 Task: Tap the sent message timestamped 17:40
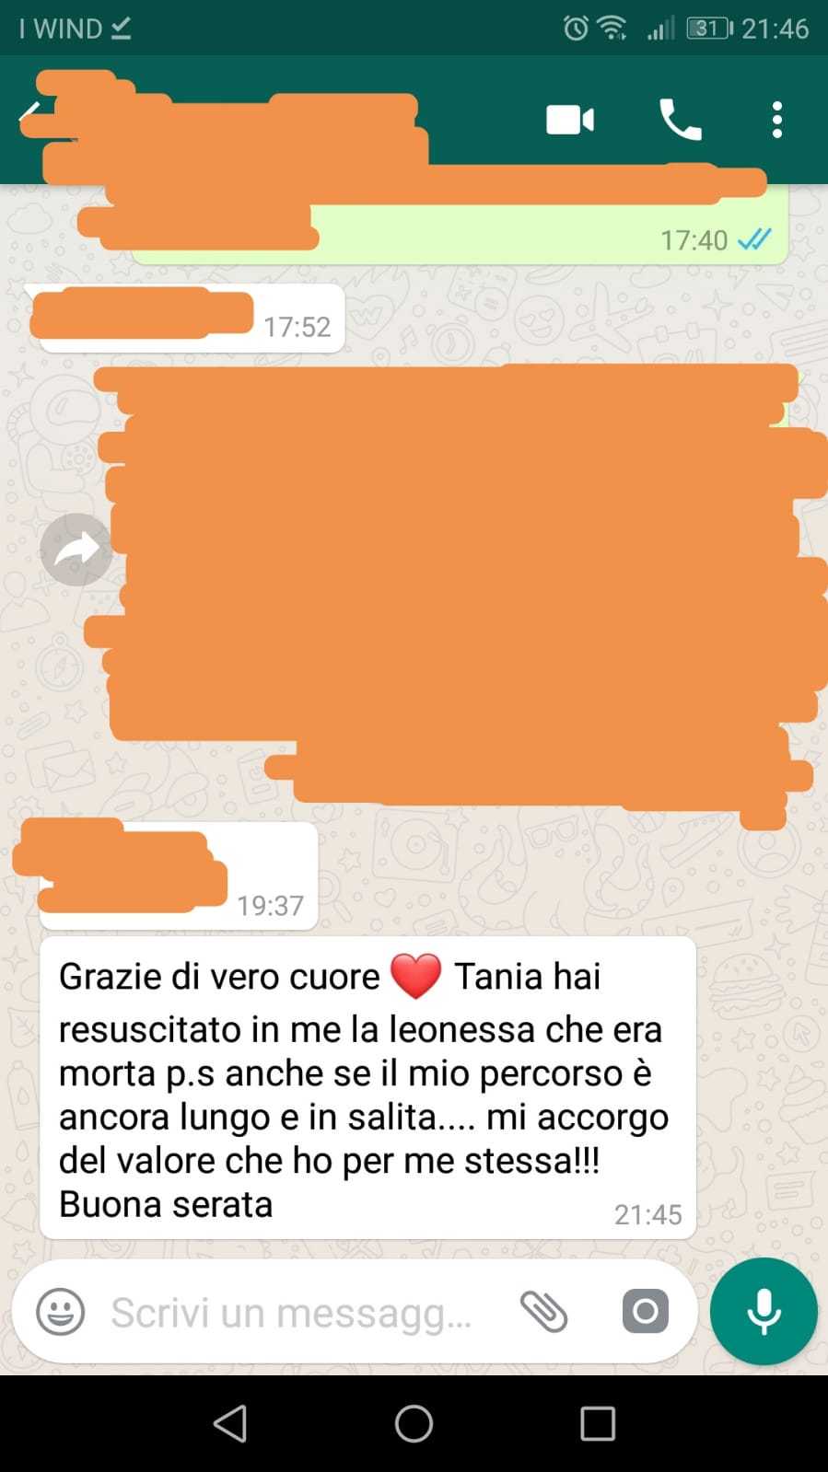coord(460,225)
